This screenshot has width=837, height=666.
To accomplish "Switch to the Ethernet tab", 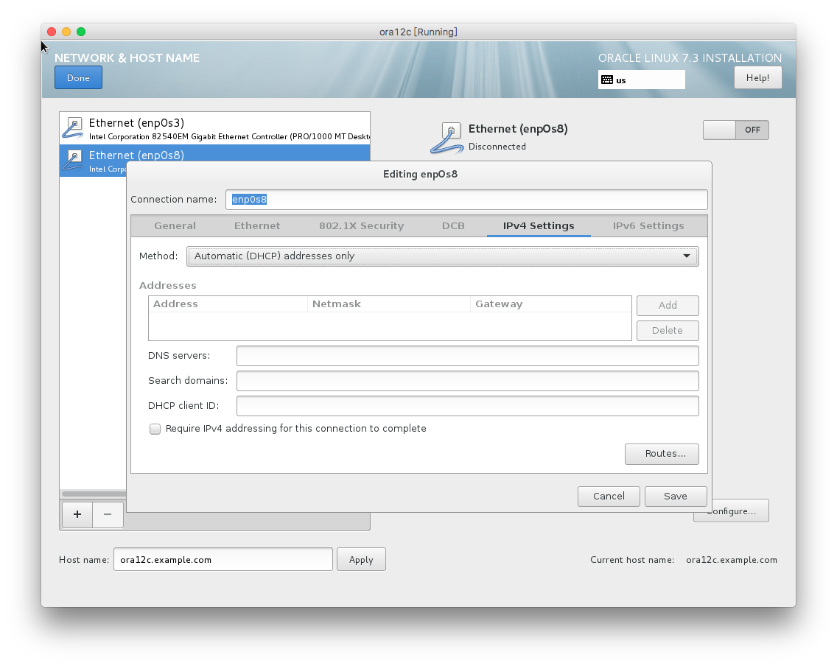I will pos(256,225).
